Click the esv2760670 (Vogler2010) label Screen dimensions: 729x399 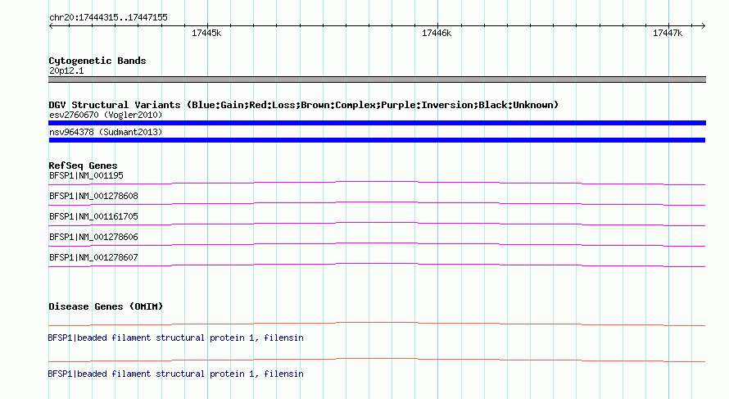tap(106, 115)
